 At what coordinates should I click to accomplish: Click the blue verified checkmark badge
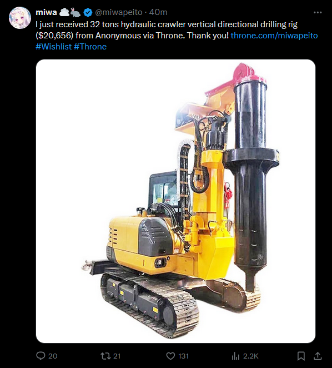pyautogui.click(x=88, y=12)
